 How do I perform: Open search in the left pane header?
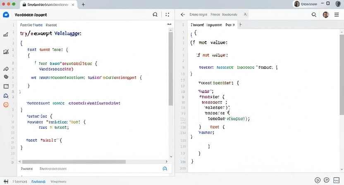click(x=155, y=14)
